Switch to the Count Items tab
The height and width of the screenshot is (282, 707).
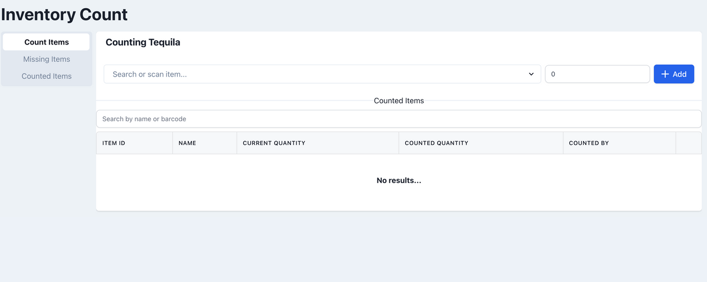[47, 42]
